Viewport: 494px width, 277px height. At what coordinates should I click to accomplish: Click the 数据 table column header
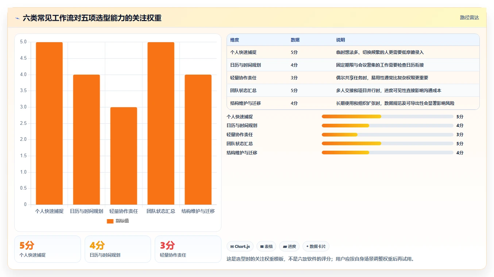click(x=295, y=40)
